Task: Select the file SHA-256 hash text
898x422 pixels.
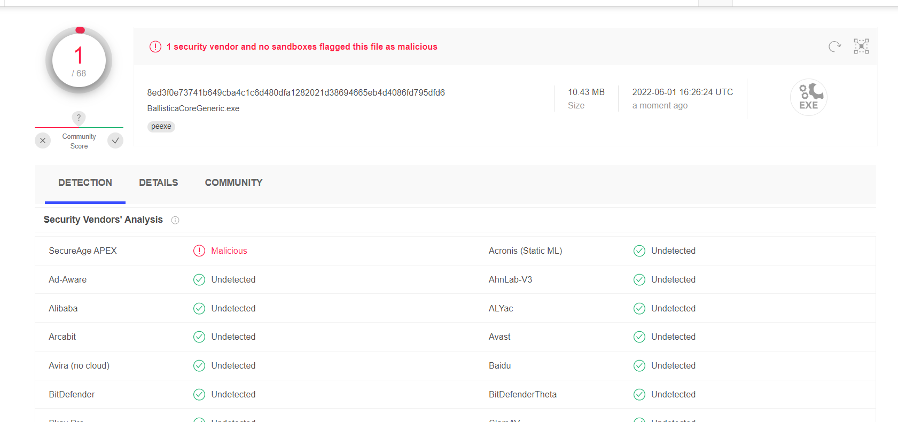Action: pos(296,92)
